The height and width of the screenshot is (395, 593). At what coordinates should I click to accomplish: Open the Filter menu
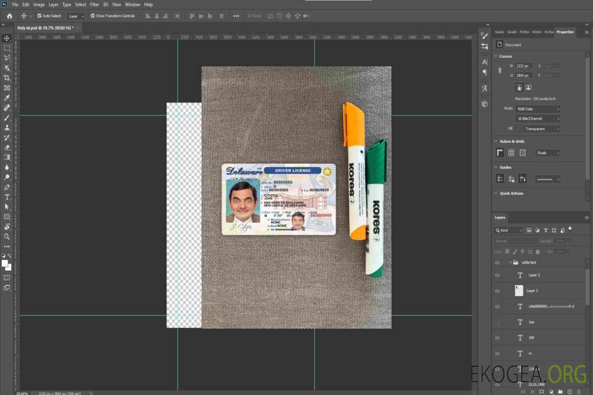click(94, 4)
